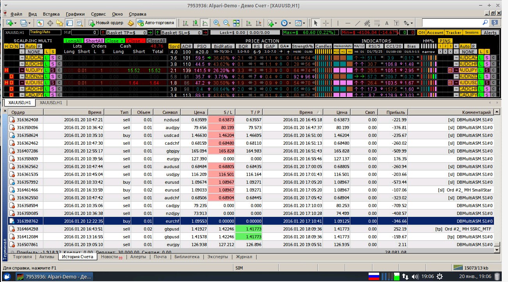
Task: Zoom in on the chart
Action: (x=216, y=23)
